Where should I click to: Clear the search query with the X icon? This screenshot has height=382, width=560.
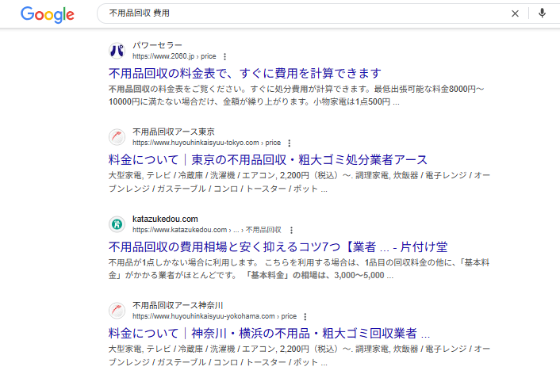515,13
